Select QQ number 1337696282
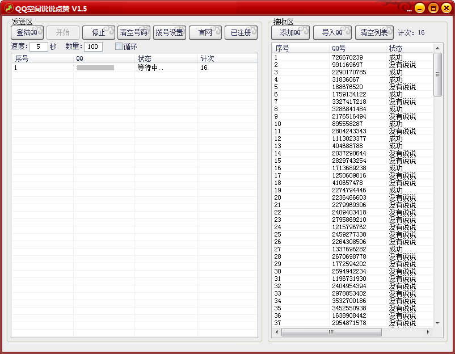This screenshot has height=354, width=455. [x=349, y=249]
